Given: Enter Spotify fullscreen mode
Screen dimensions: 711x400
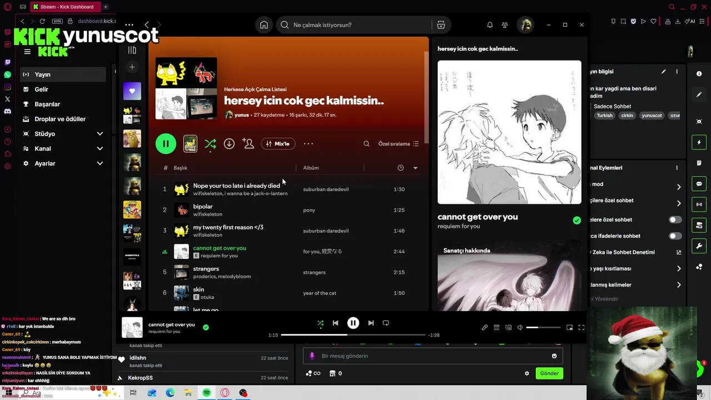Looking at the screenshot, I should 582,328.
